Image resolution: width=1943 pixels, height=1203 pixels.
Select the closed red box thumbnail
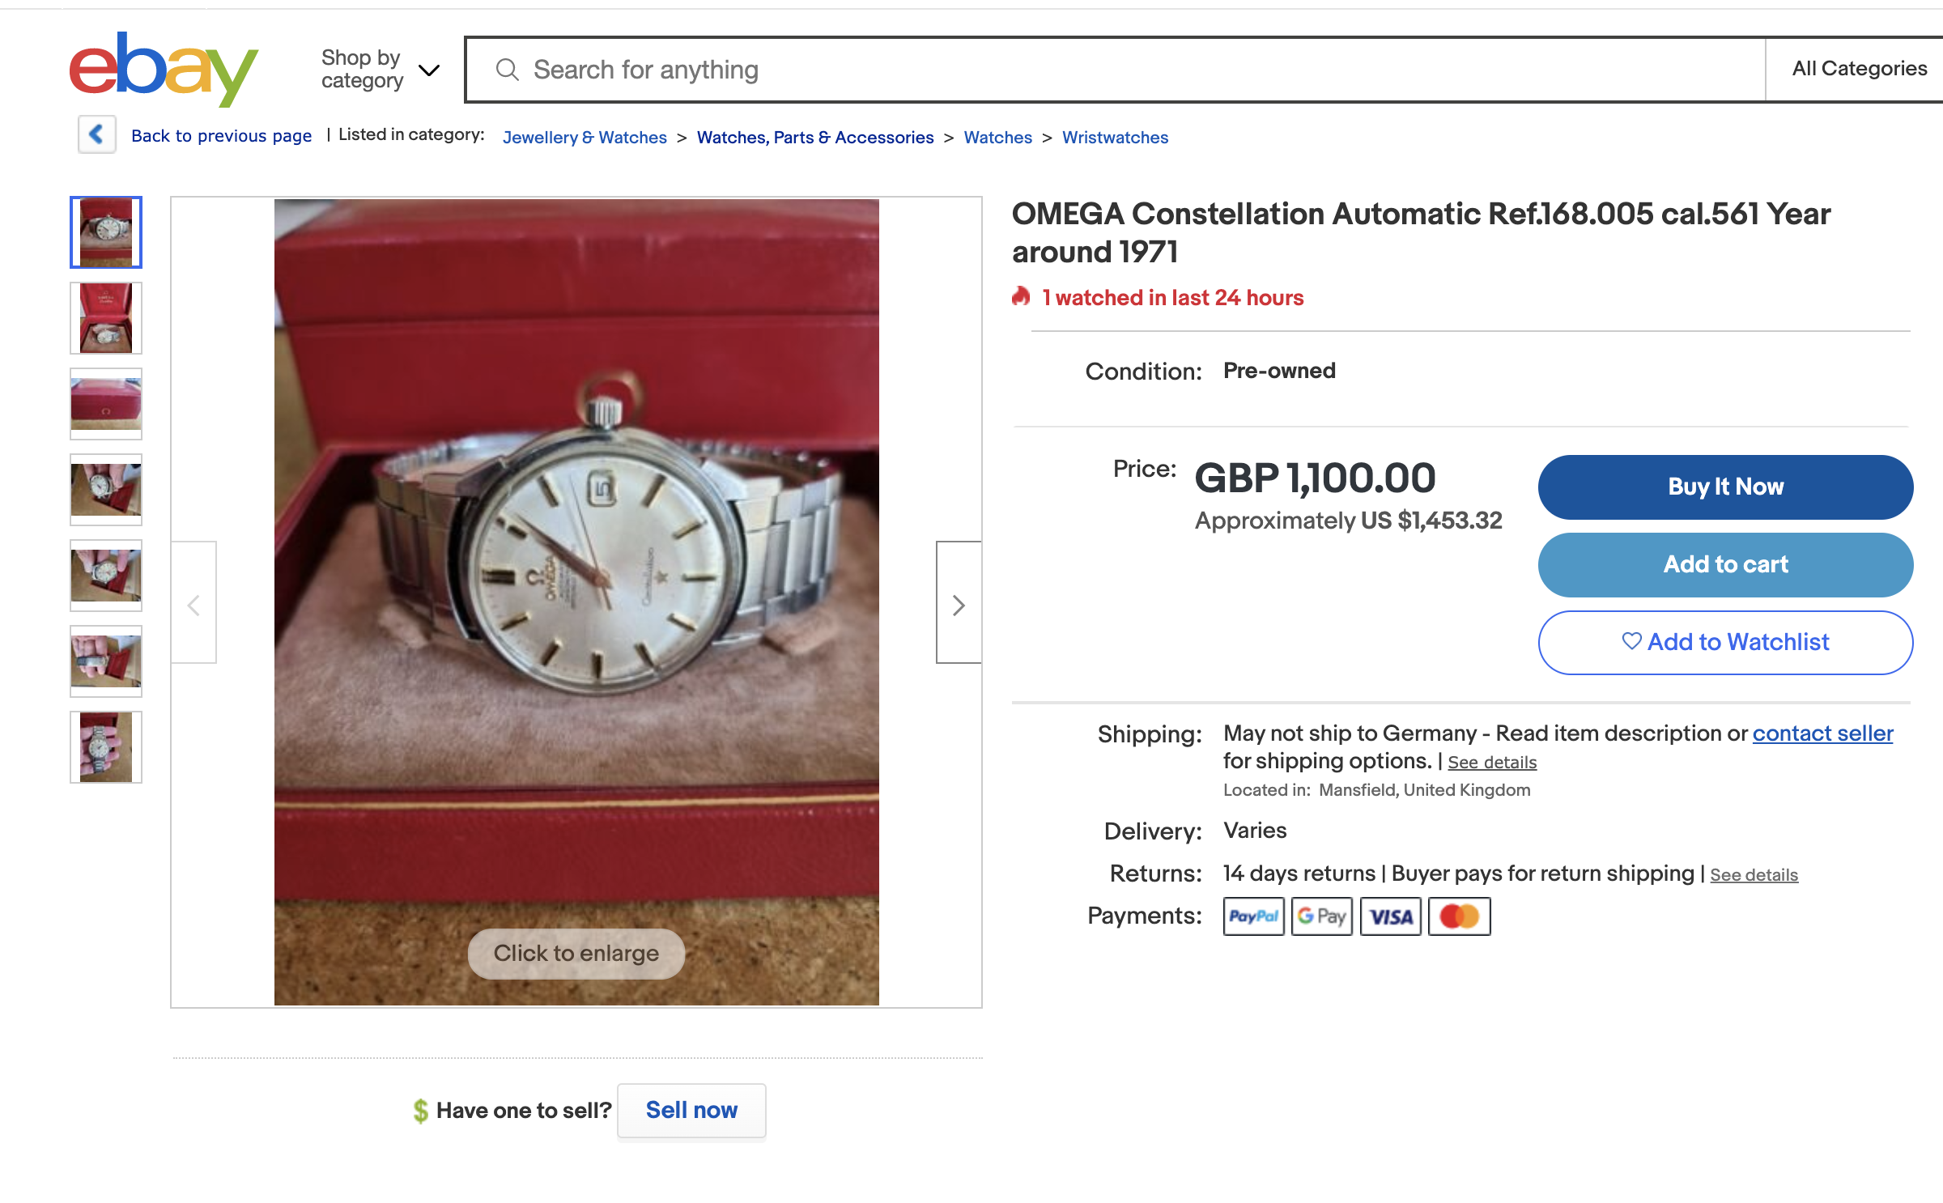pos(106,403)
